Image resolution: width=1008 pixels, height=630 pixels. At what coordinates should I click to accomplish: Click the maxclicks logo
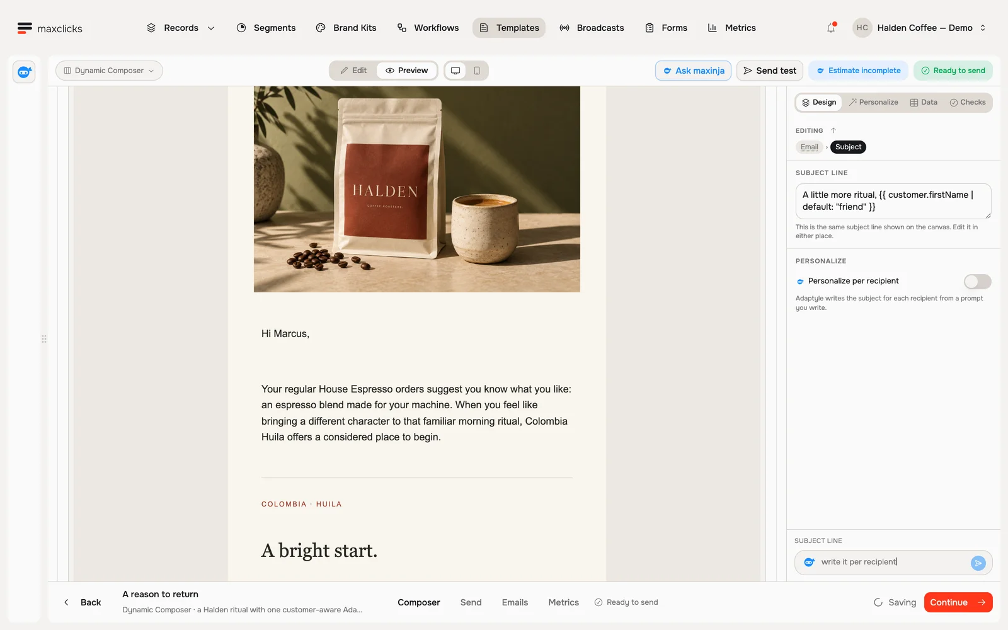coord(50,28)
